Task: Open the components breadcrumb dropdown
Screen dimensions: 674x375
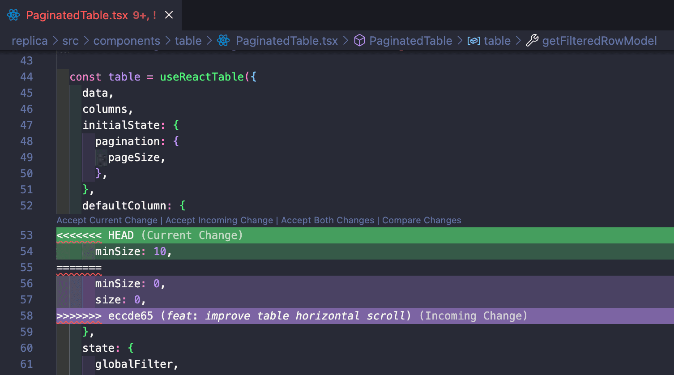Action: 127,41
